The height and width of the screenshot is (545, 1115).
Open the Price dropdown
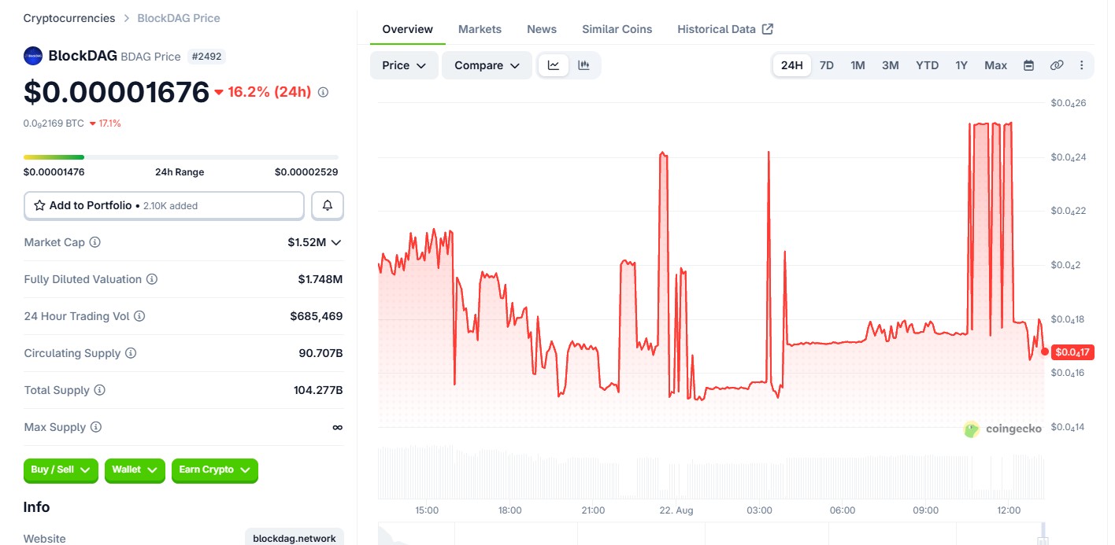click(404, 65)
